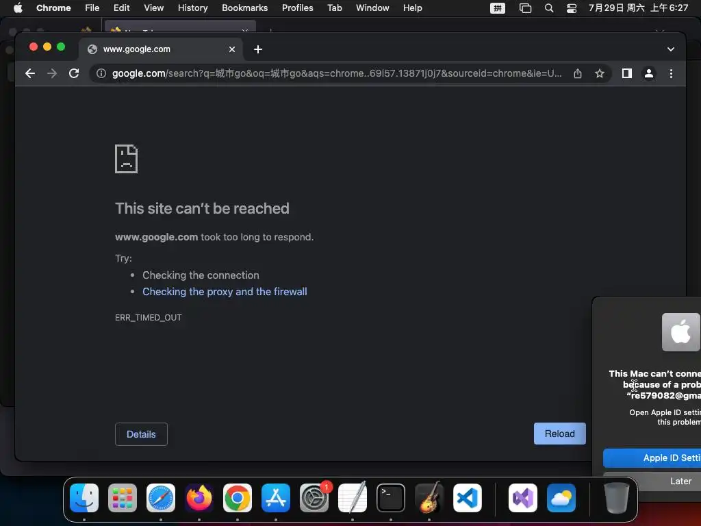
Task: Click the 'Checking the connection' suggestion text
Action: click(201, 275)
